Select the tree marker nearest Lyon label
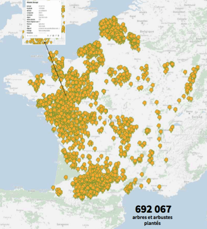This screenshot has width=207, height=229. coord(148,131)
